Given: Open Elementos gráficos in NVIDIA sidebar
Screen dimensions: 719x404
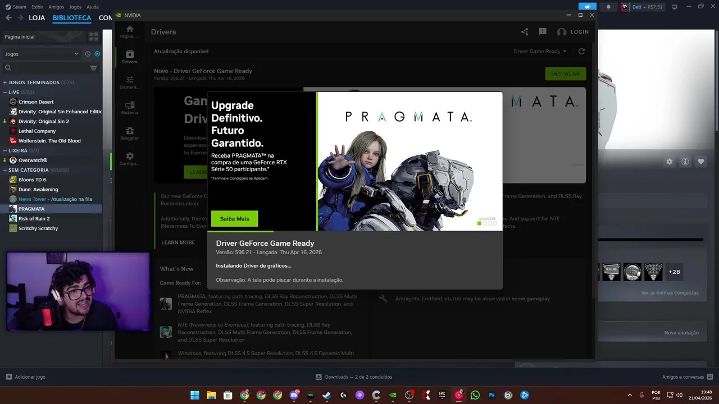Looking at the screenshot, I should (130, 82).
